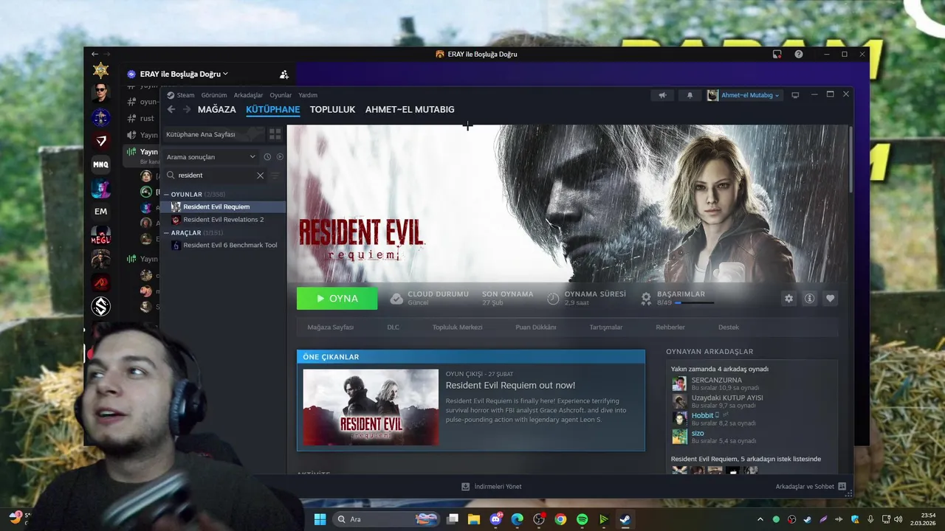
Task: Open Destek link
Action: coord(729,327)
